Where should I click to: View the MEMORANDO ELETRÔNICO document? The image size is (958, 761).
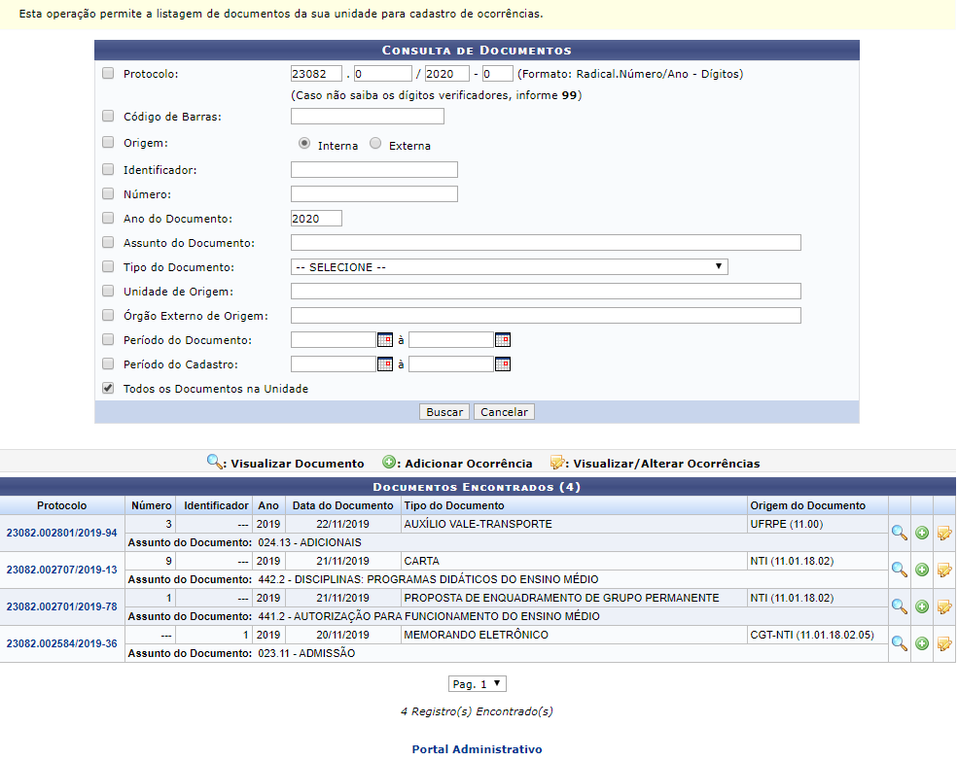[899, 643]
